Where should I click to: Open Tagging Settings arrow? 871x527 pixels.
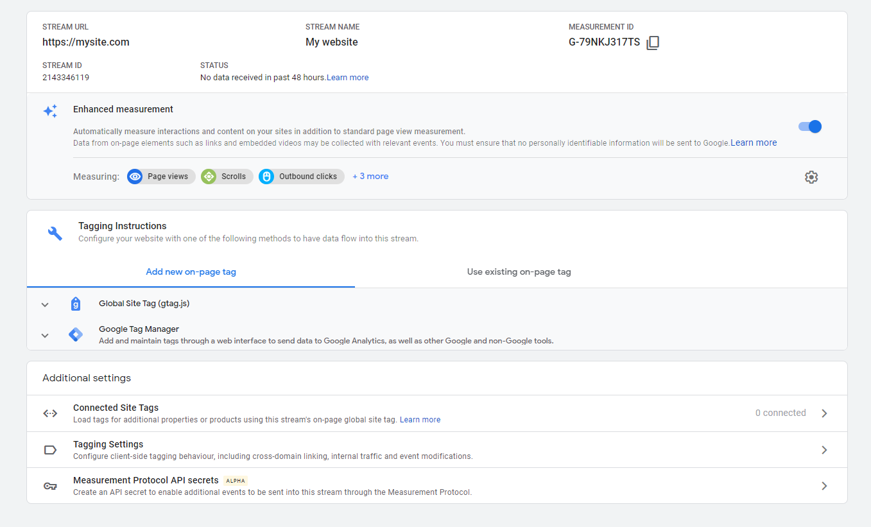click(825, 450)
